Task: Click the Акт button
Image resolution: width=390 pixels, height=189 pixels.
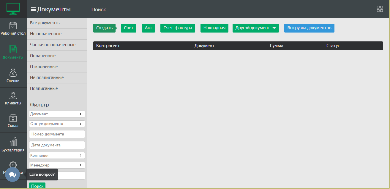Action: click(149, 28)
